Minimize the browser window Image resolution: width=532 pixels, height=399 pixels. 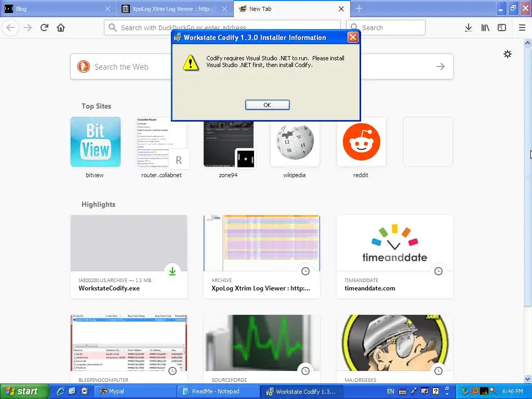click(x=501, y=9)
